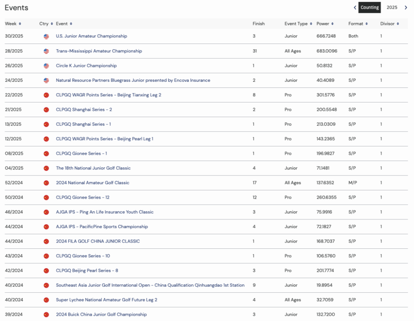The width and height of the screenshot is (414, 321).
Task: Click US flag for U.S. Junior Amateur Championship
Action: 46,36
